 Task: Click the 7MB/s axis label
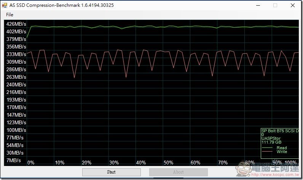(14, 160)
